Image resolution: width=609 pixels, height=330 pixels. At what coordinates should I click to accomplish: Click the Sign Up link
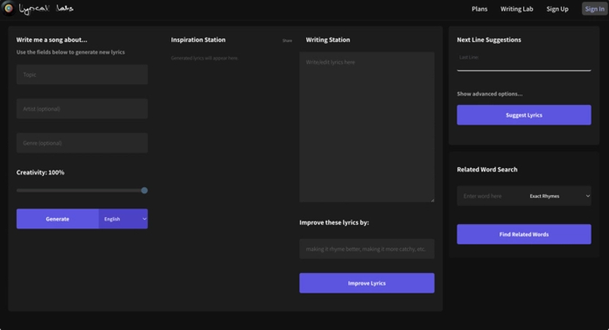point(557,10)
